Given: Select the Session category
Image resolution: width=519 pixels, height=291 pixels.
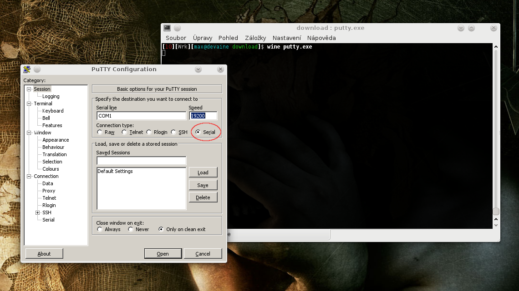Looking at the screenshot, I should (42, 89).
